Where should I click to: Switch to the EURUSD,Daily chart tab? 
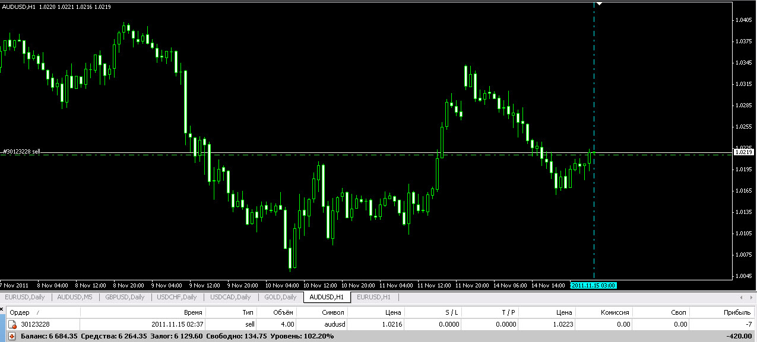click(x=25, y=297)
